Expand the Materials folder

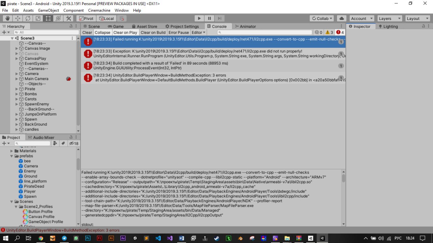pos(12,151)
